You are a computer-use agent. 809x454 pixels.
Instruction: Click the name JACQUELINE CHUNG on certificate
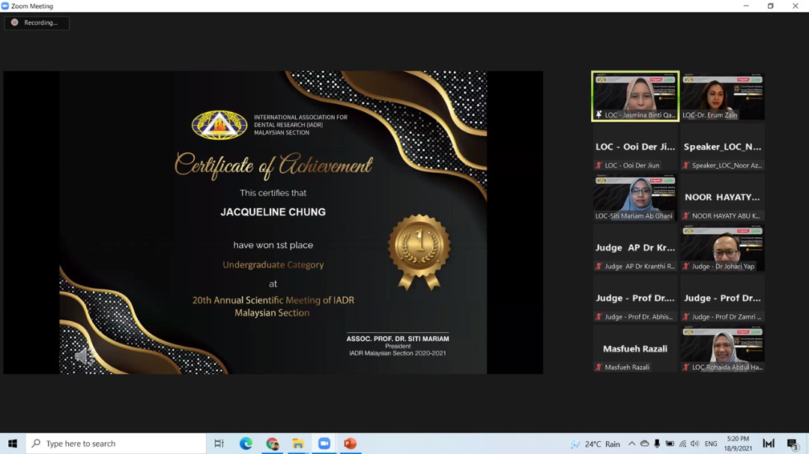click(273, 212)
